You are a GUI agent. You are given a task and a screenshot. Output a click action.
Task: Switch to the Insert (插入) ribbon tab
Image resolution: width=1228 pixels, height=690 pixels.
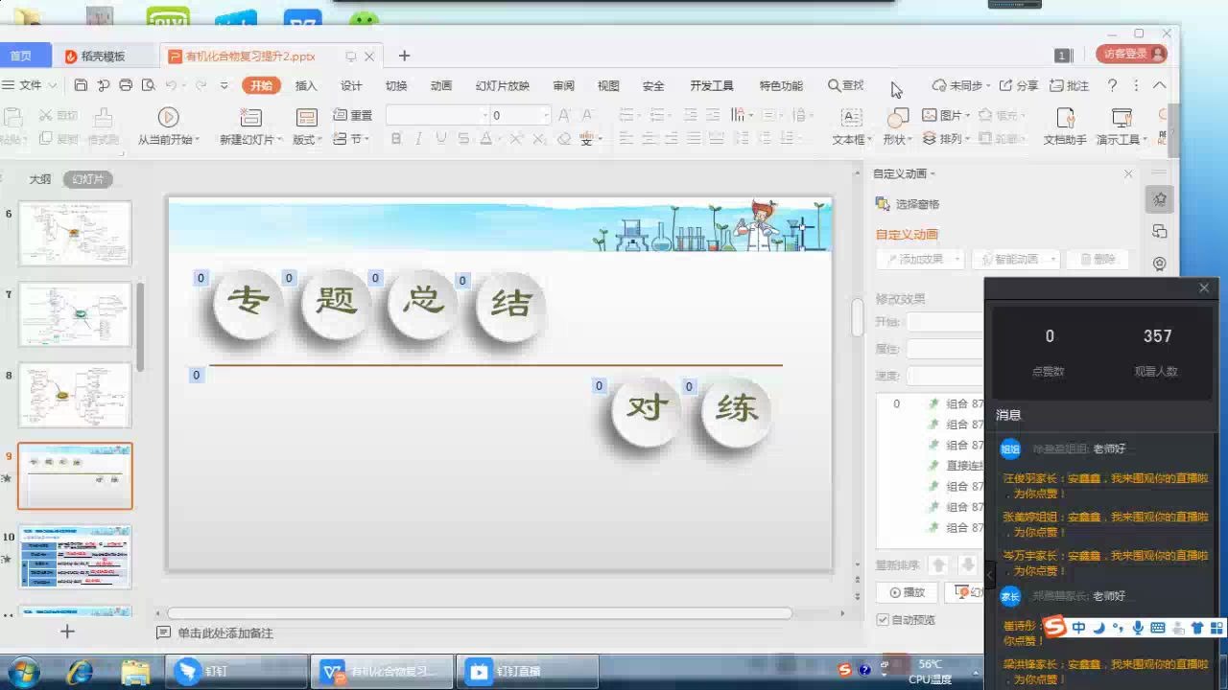point(306,85)
